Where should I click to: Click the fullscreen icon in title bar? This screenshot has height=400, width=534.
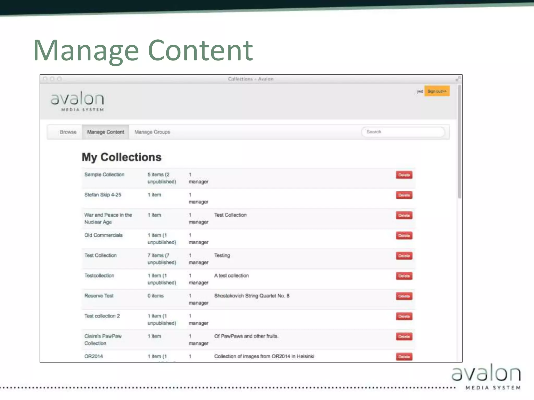pyautogui.click(x=458, y=79)
